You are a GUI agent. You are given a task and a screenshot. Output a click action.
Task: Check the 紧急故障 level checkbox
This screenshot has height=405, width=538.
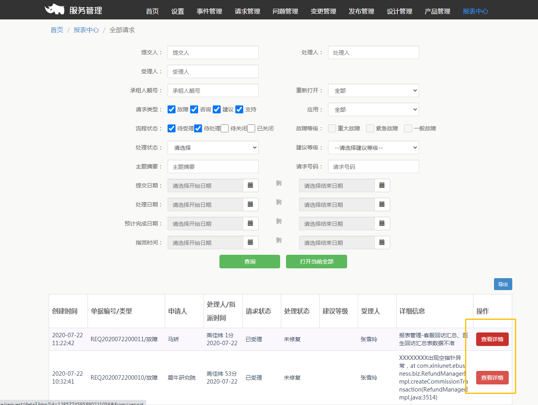point(370,128)
